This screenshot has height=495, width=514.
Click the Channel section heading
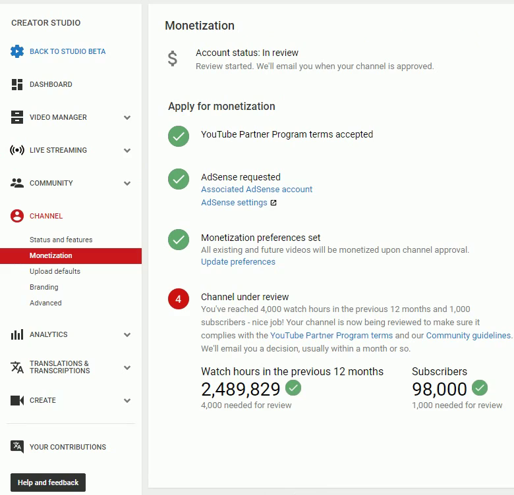[x=46, y=216]
